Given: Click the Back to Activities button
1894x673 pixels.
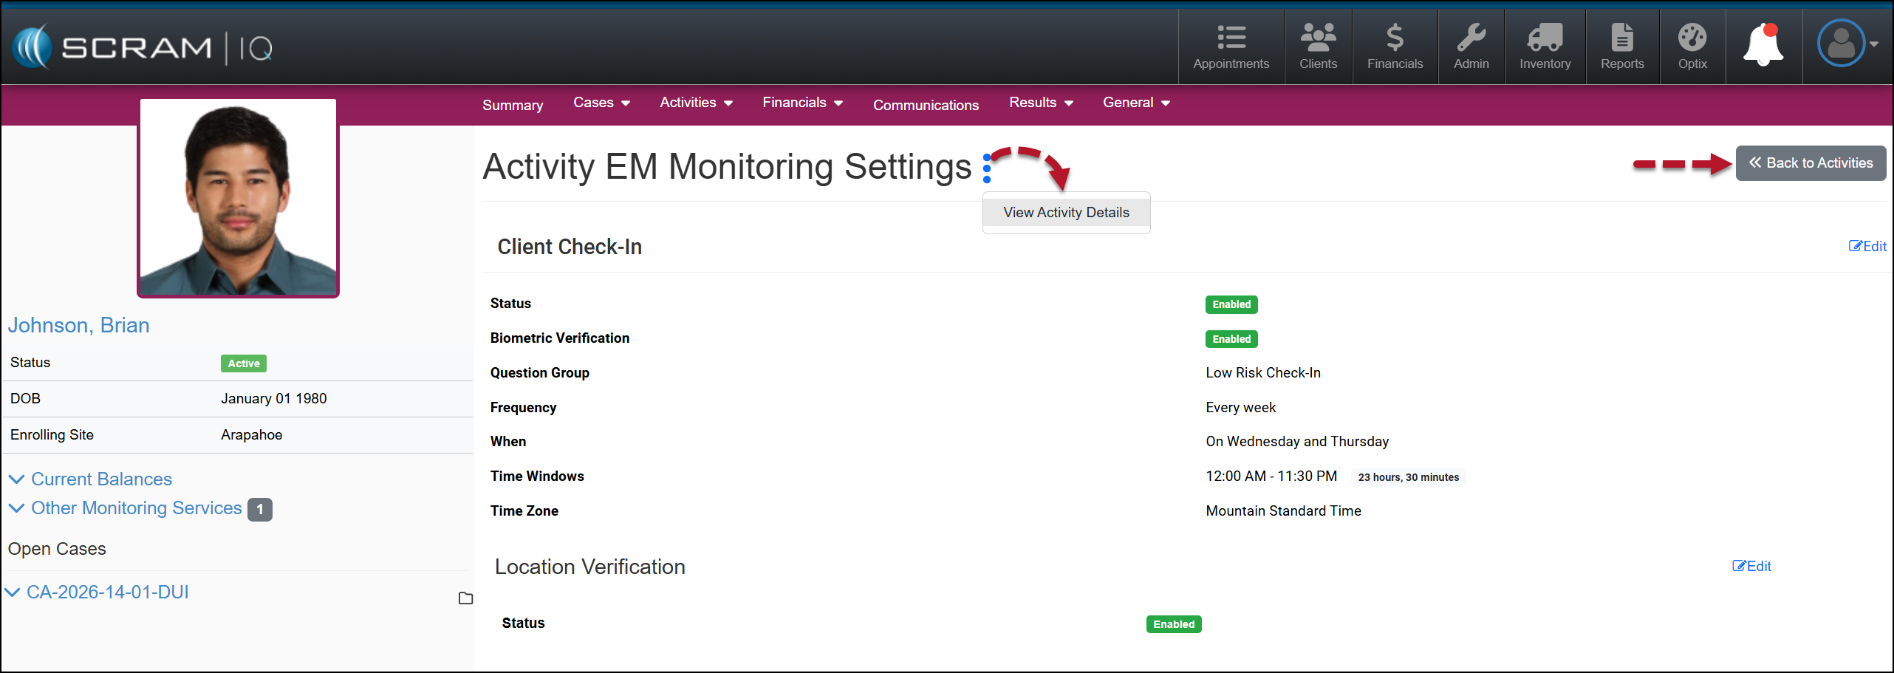Looking at the screenshot, I should 1811,163.
